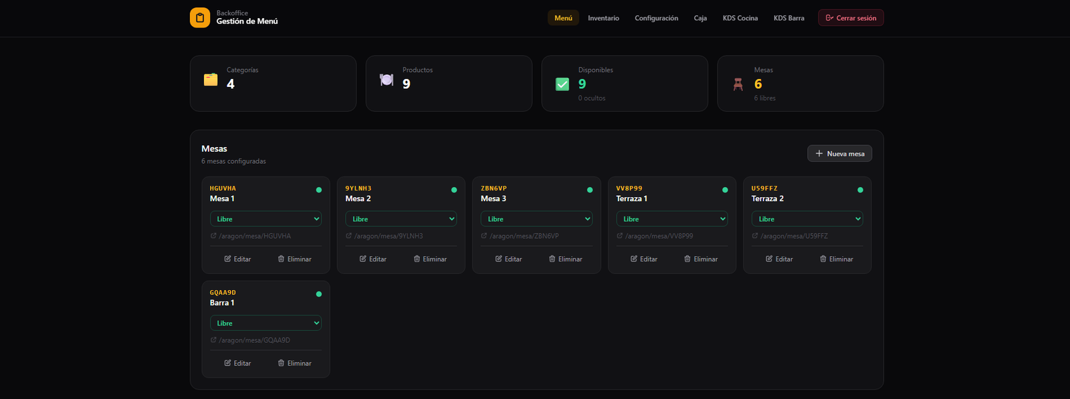Click the external link icon for /aragon/mesa/HGUVHA
The width and height of the screenshot is (1070, 399).
pyautogui.click(x=213, y=236)
